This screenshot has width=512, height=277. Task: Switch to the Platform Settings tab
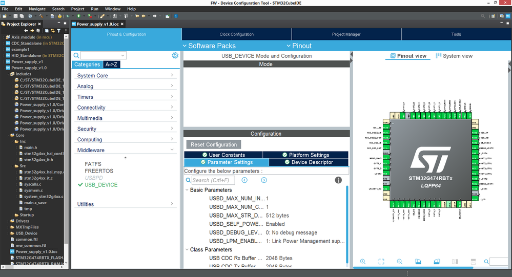tap(305, 155)
